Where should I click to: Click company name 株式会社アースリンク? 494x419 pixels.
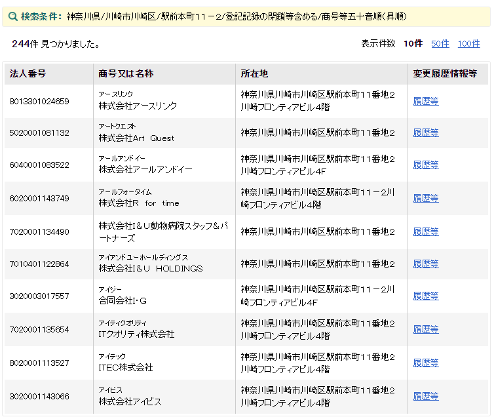(138, 106)
